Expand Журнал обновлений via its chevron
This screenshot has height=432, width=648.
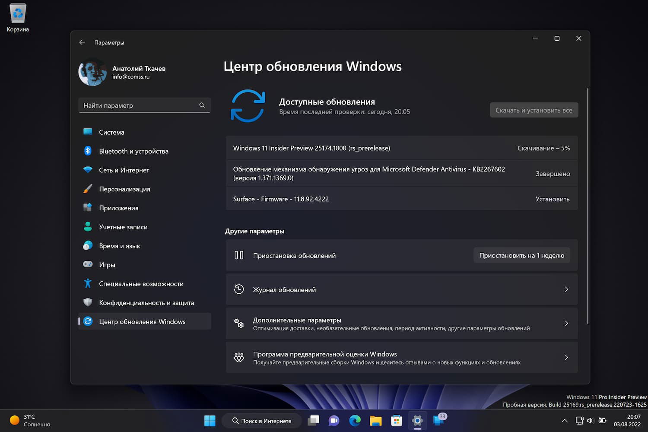(x=566, y=289)
